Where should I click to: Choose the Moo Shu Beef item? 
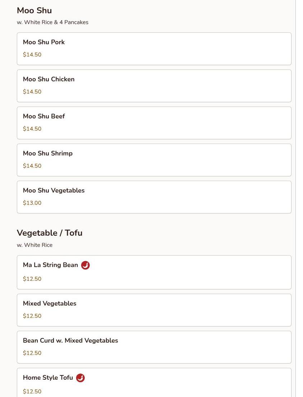[154, 123]
